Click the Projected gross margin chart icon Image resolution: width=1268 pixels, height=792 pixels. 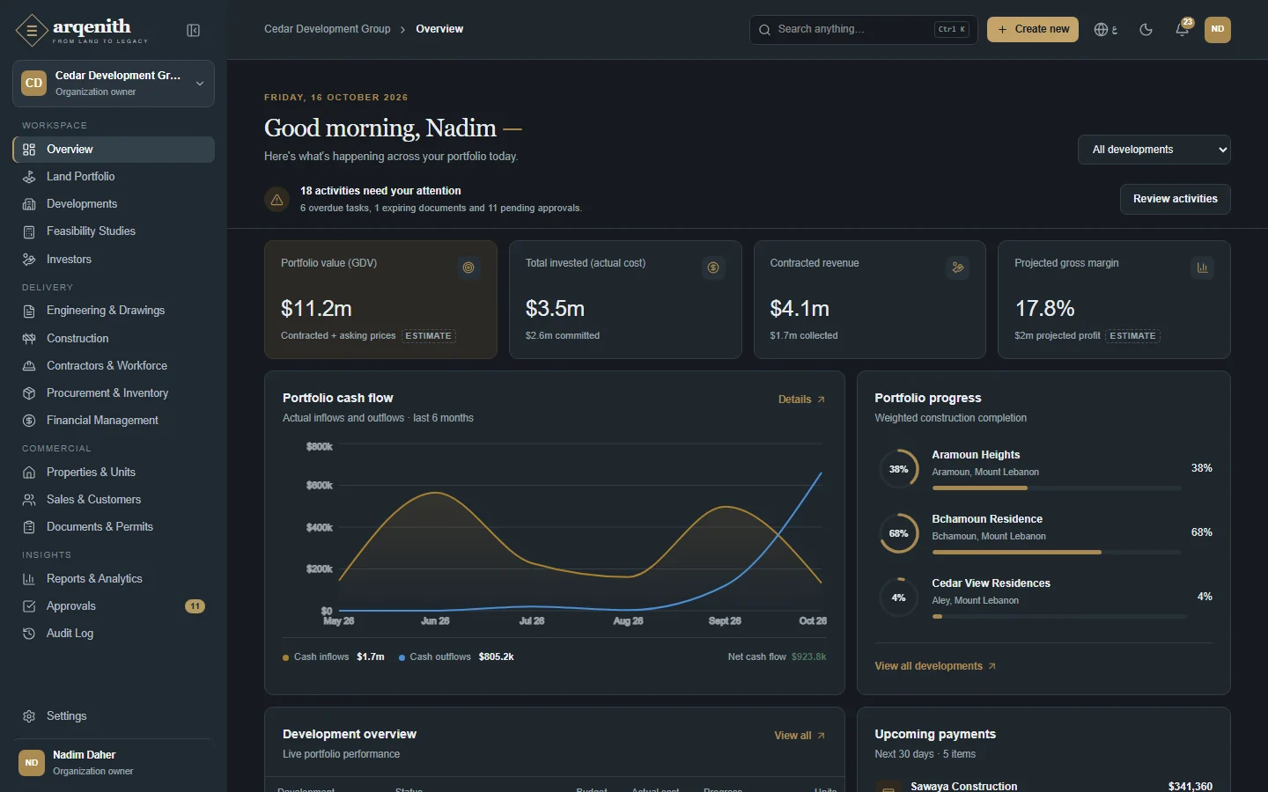pos(1203,268)
